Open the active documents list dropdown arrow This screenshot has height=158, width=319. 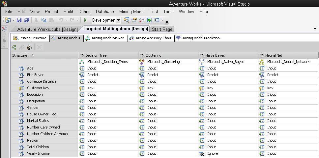coord(315,29)
